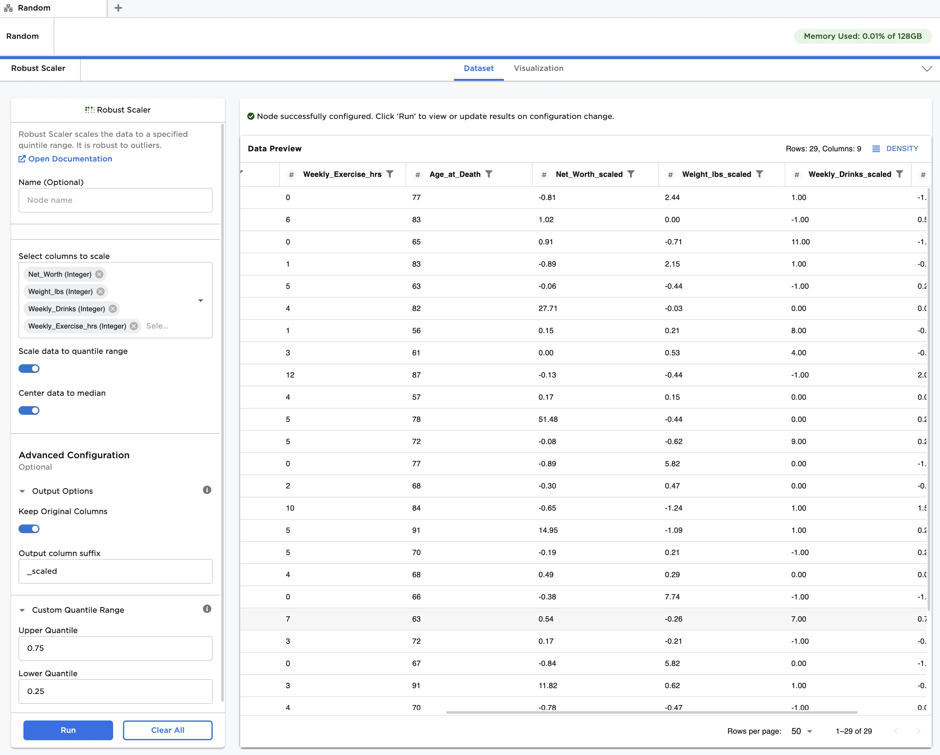
Task: Open the Select columns to scale dropdown
Action: (x=201, y=300)
